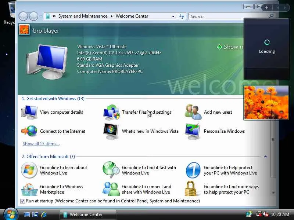Click the sidebar add gadgets plus button
Viewport: 294px width, 220px height.
(x=266, y=8)
